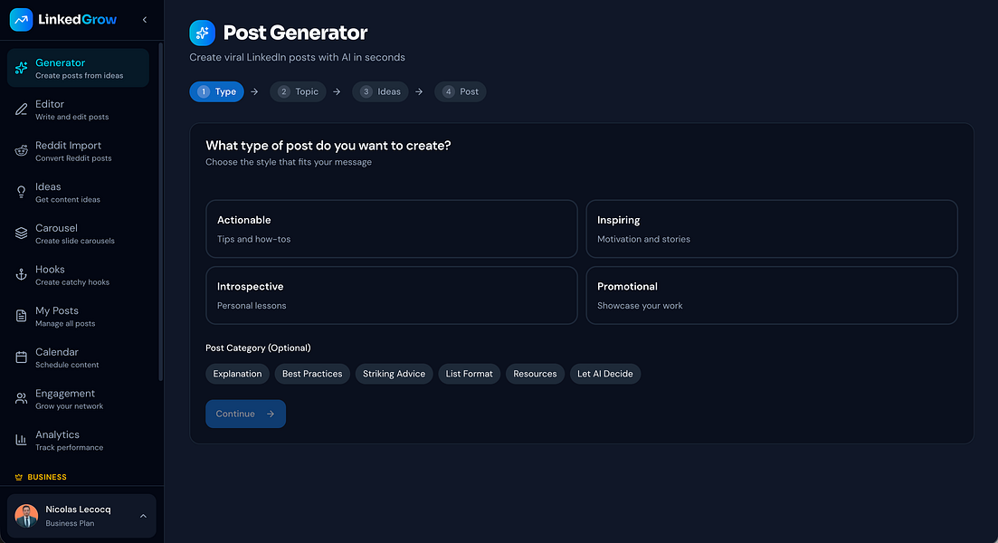
Task: Pick the Promotional post type option
Action: tap(771, 294)
